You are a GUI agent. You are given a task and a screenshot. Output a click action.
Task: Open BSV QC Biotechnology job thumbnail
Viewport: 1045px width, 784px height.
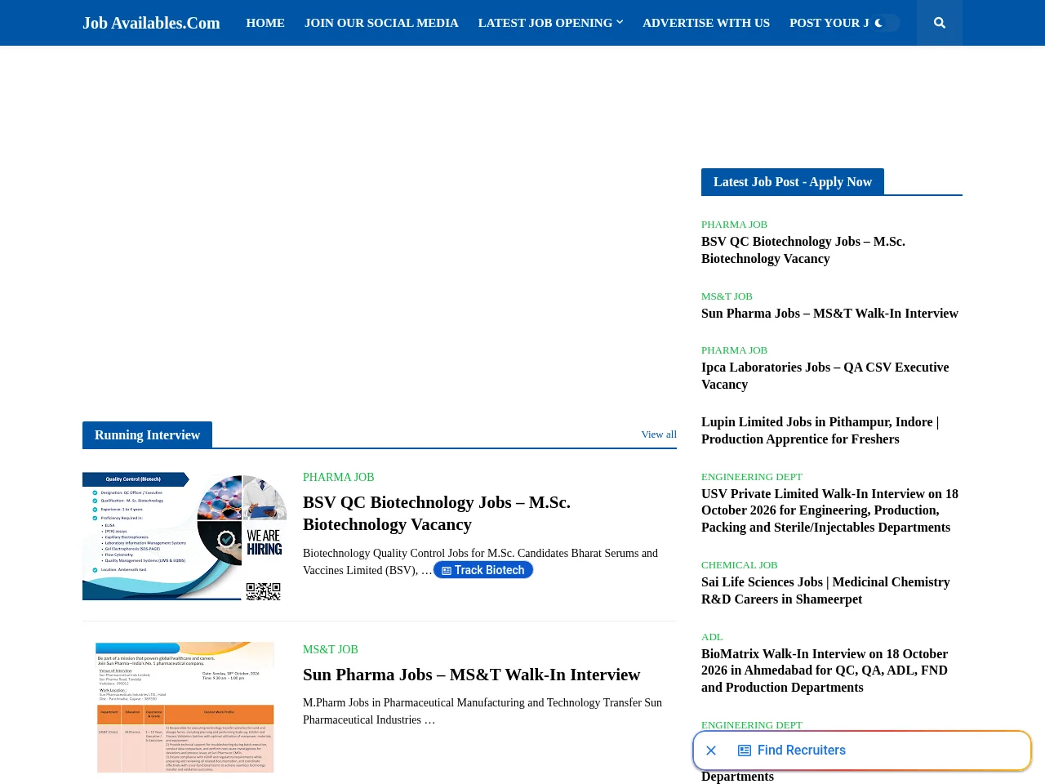pos(185,537)
